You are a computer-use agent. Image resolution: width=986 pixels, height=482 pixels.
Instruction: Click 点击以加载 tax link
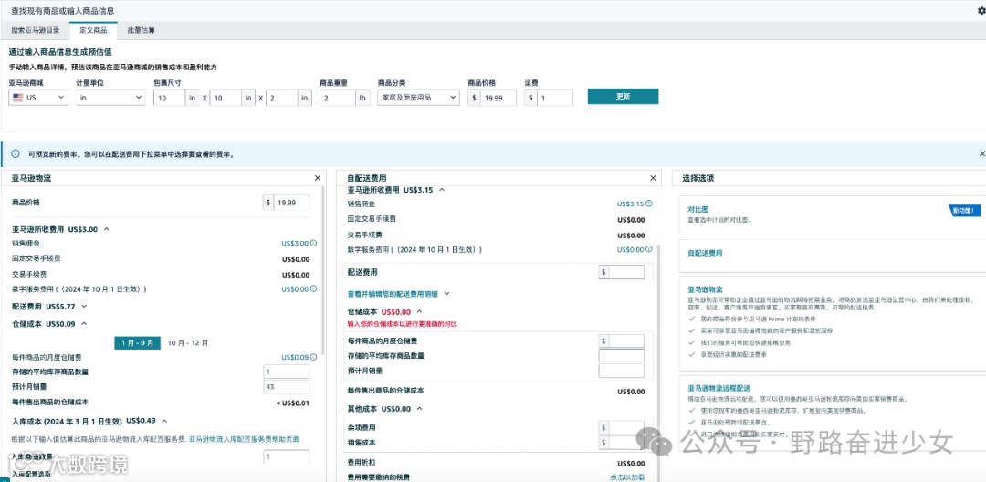(627, 477)
